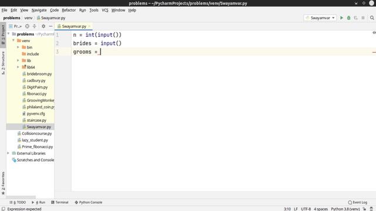Open the Code menu

(x=54, y=10)
